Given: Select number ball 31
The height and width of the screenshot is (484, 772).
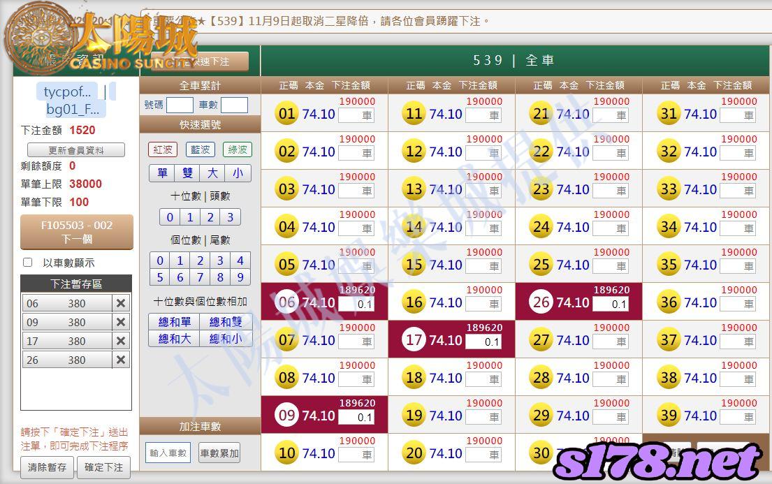Looking at the screenshot, I should tap(669, 114).
